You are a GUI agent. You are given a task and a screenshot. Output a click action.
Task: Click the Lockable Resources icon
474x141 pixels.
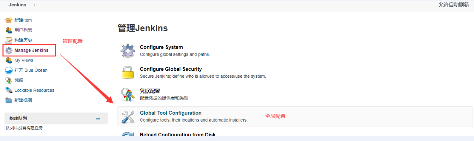[x=9, y=90]
